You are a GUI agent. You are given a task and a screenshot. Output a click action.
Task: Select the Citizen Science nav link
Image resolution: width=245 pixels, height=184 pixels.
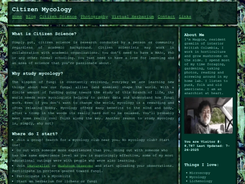click(x=58, y=17)
